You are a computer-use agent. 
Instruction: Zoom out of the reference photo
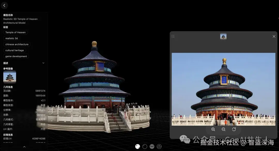223,129
